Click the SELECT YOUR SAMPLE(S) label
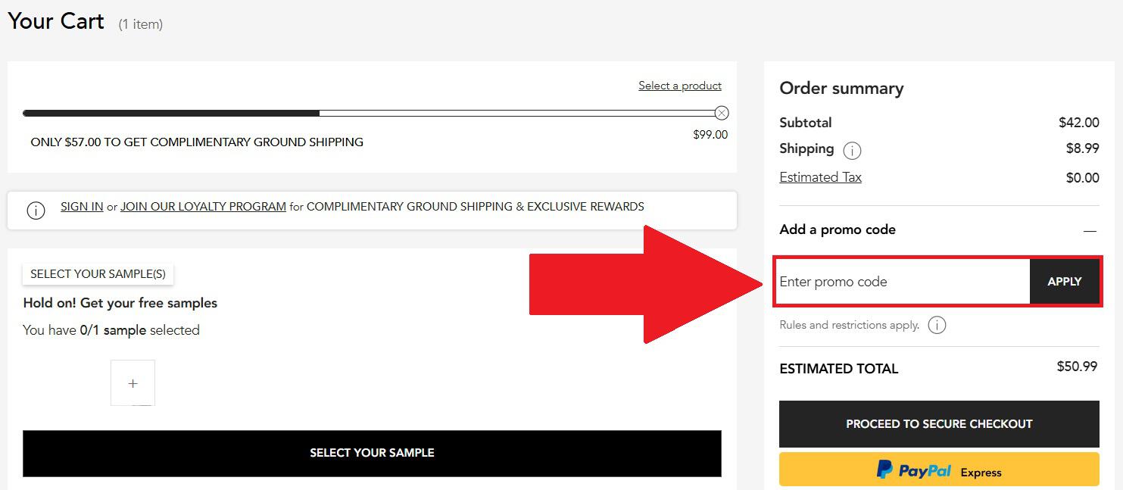 pyautogui.click(x=98, y=274)
